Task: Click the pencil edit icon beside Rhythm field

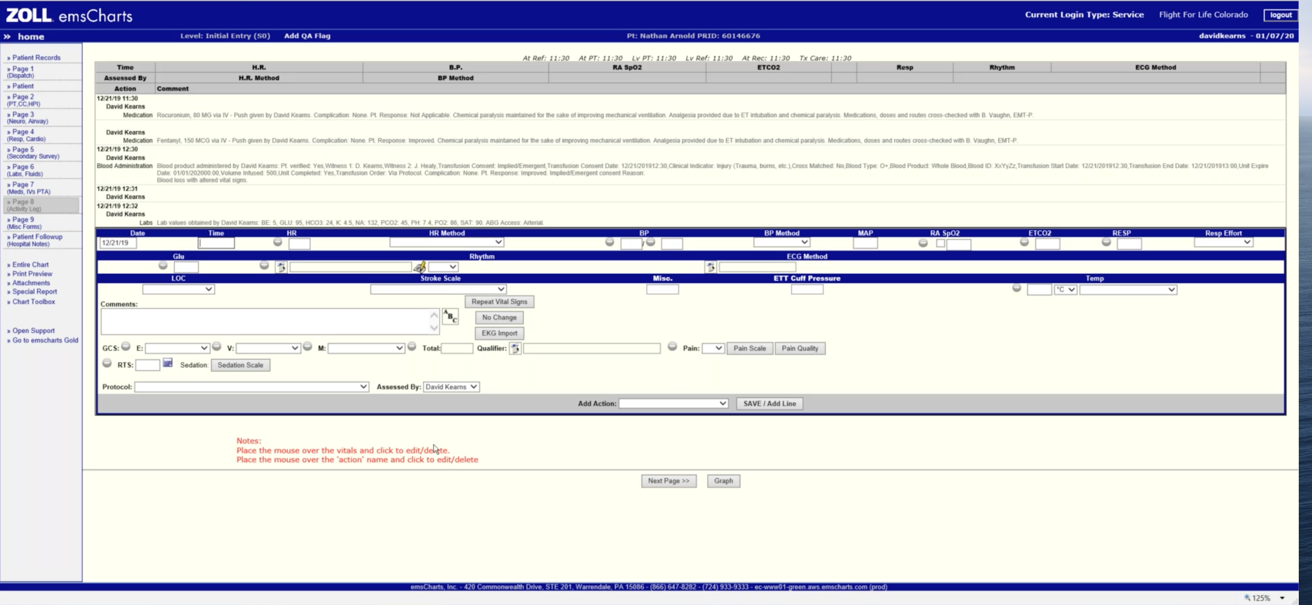Action: (x=420, y=267)
